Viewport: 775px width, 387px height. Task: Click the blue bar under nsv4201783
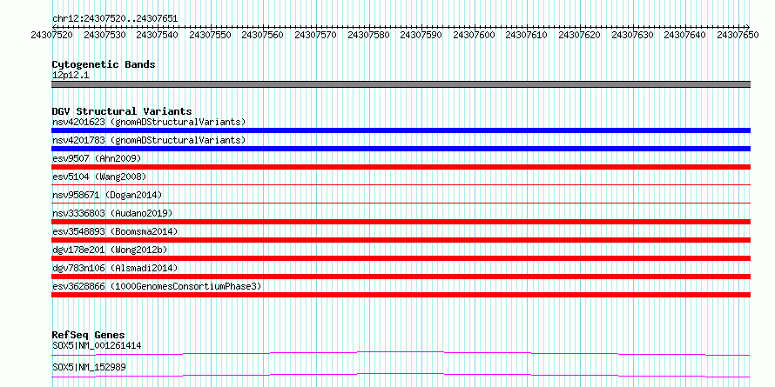401,149
